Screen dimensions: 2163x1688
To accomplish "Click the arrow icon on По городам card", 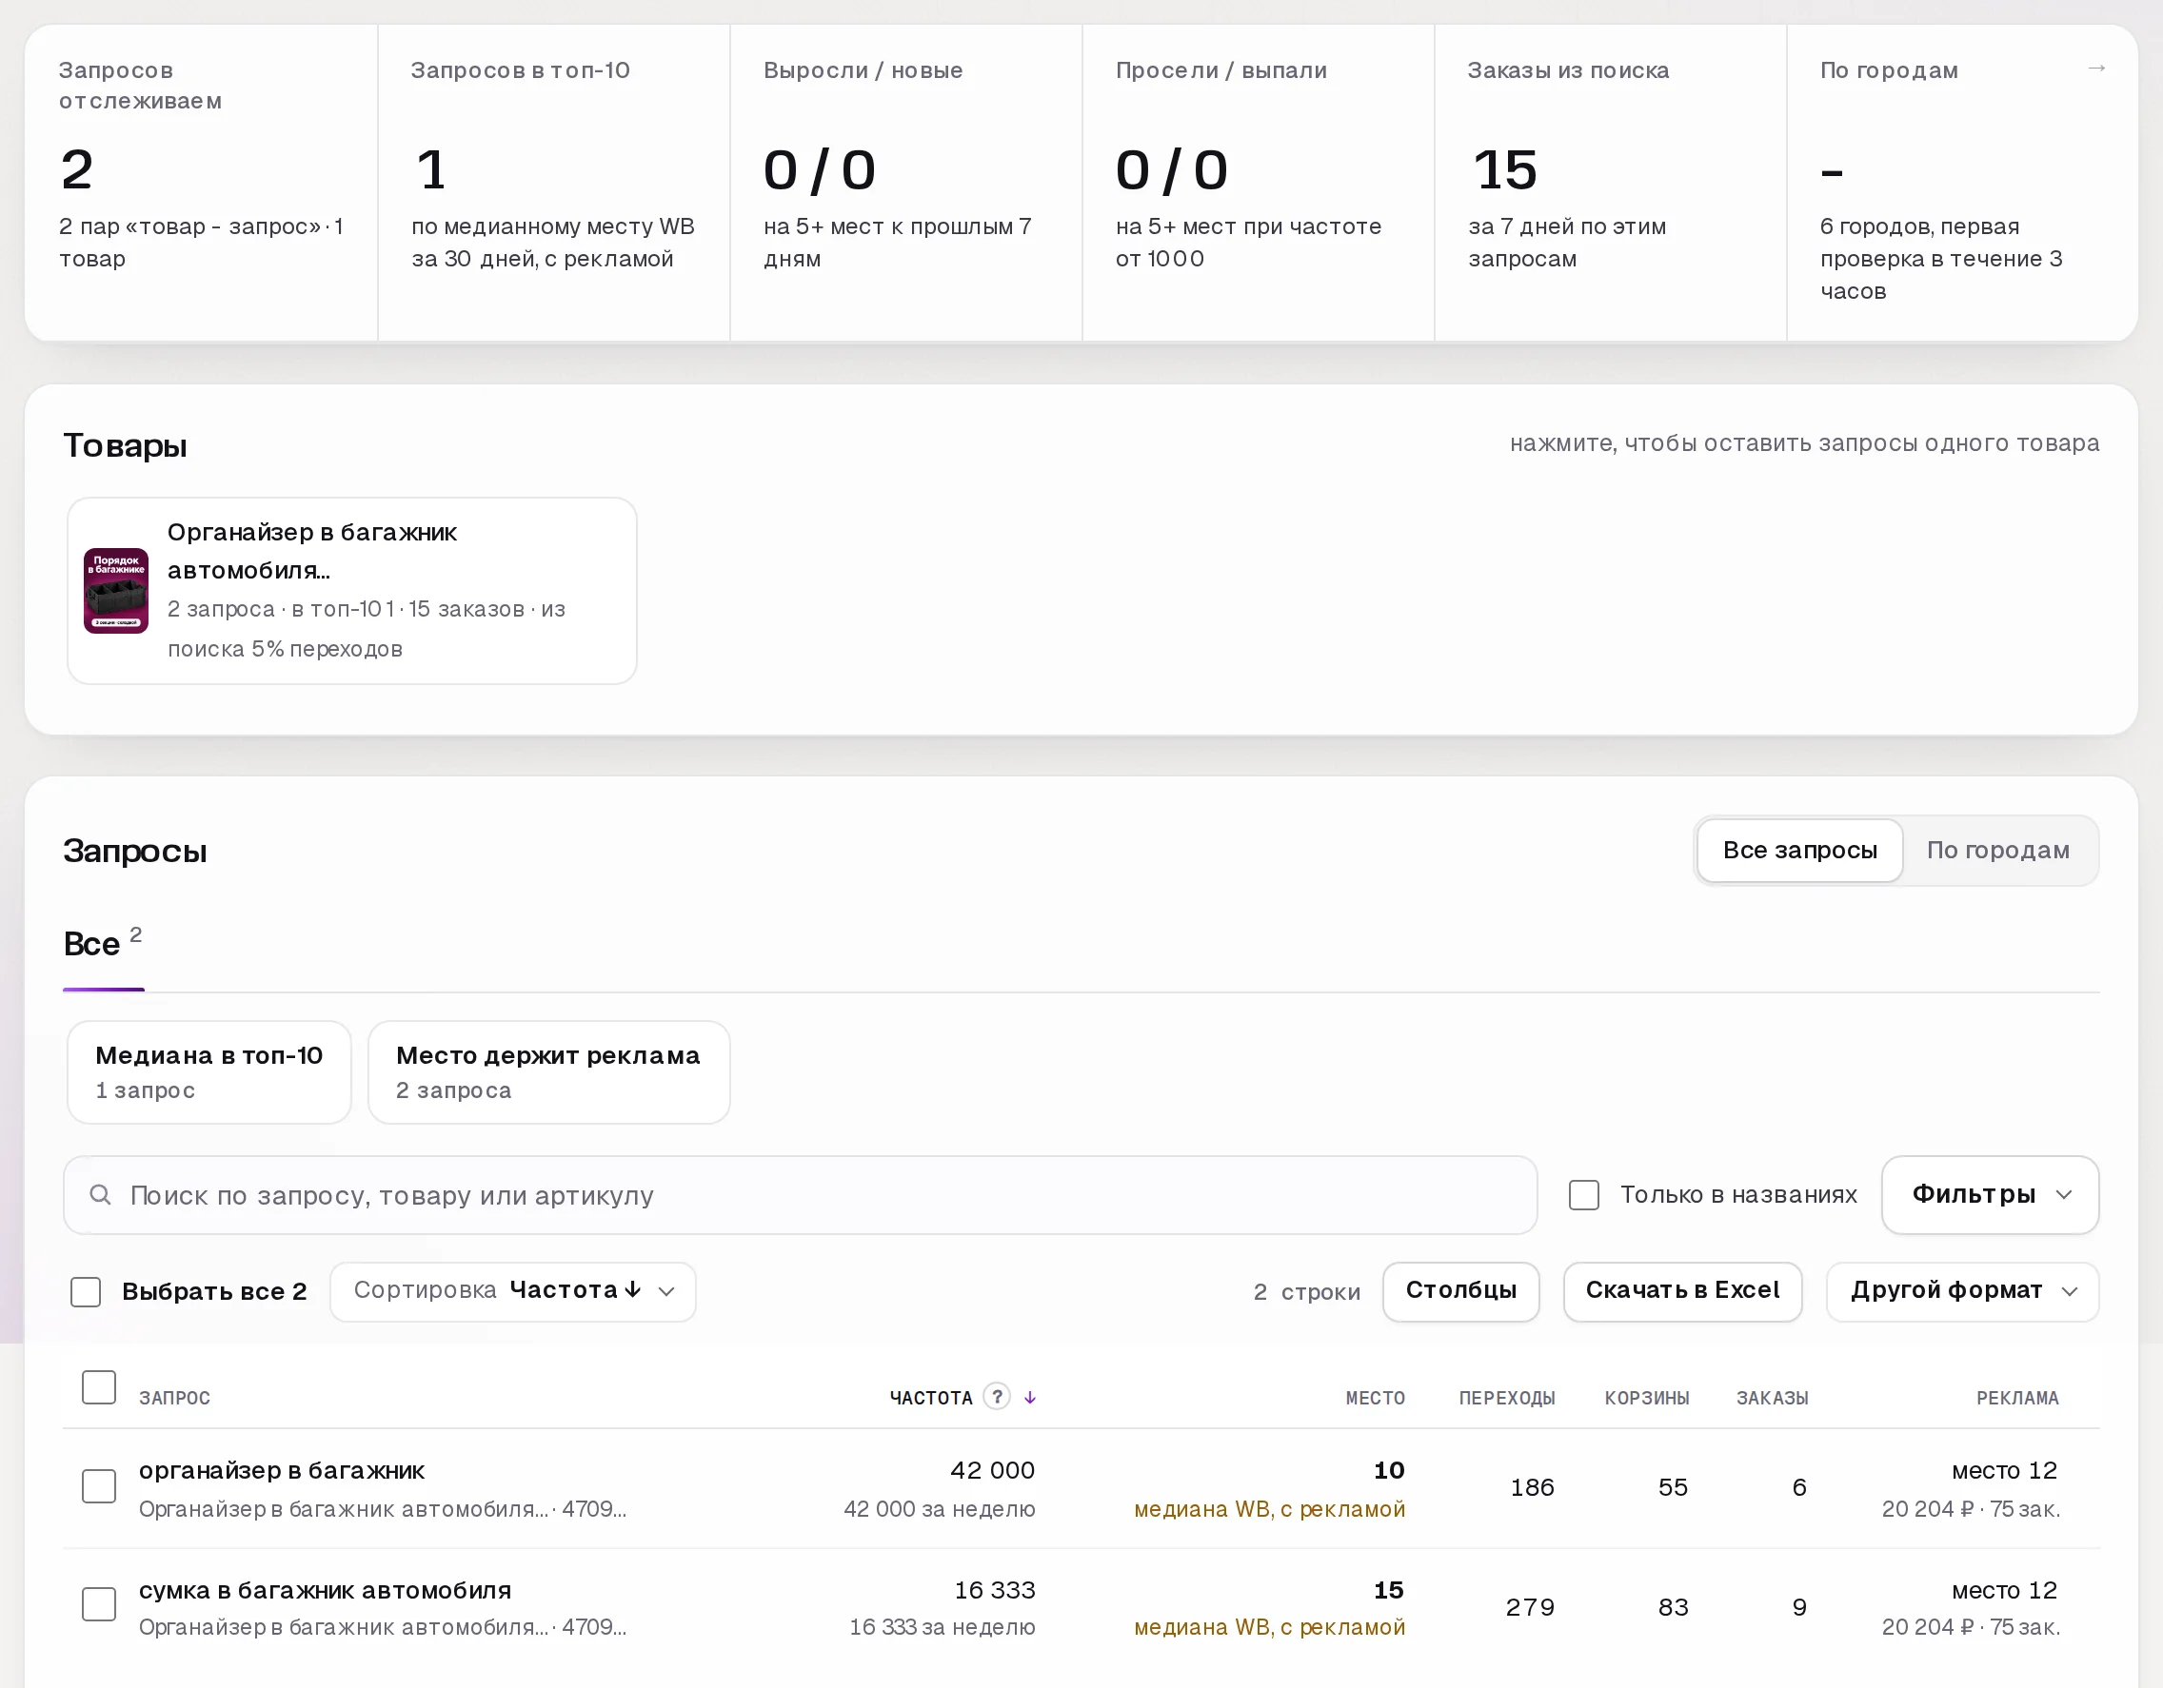I will point(2095,69).
